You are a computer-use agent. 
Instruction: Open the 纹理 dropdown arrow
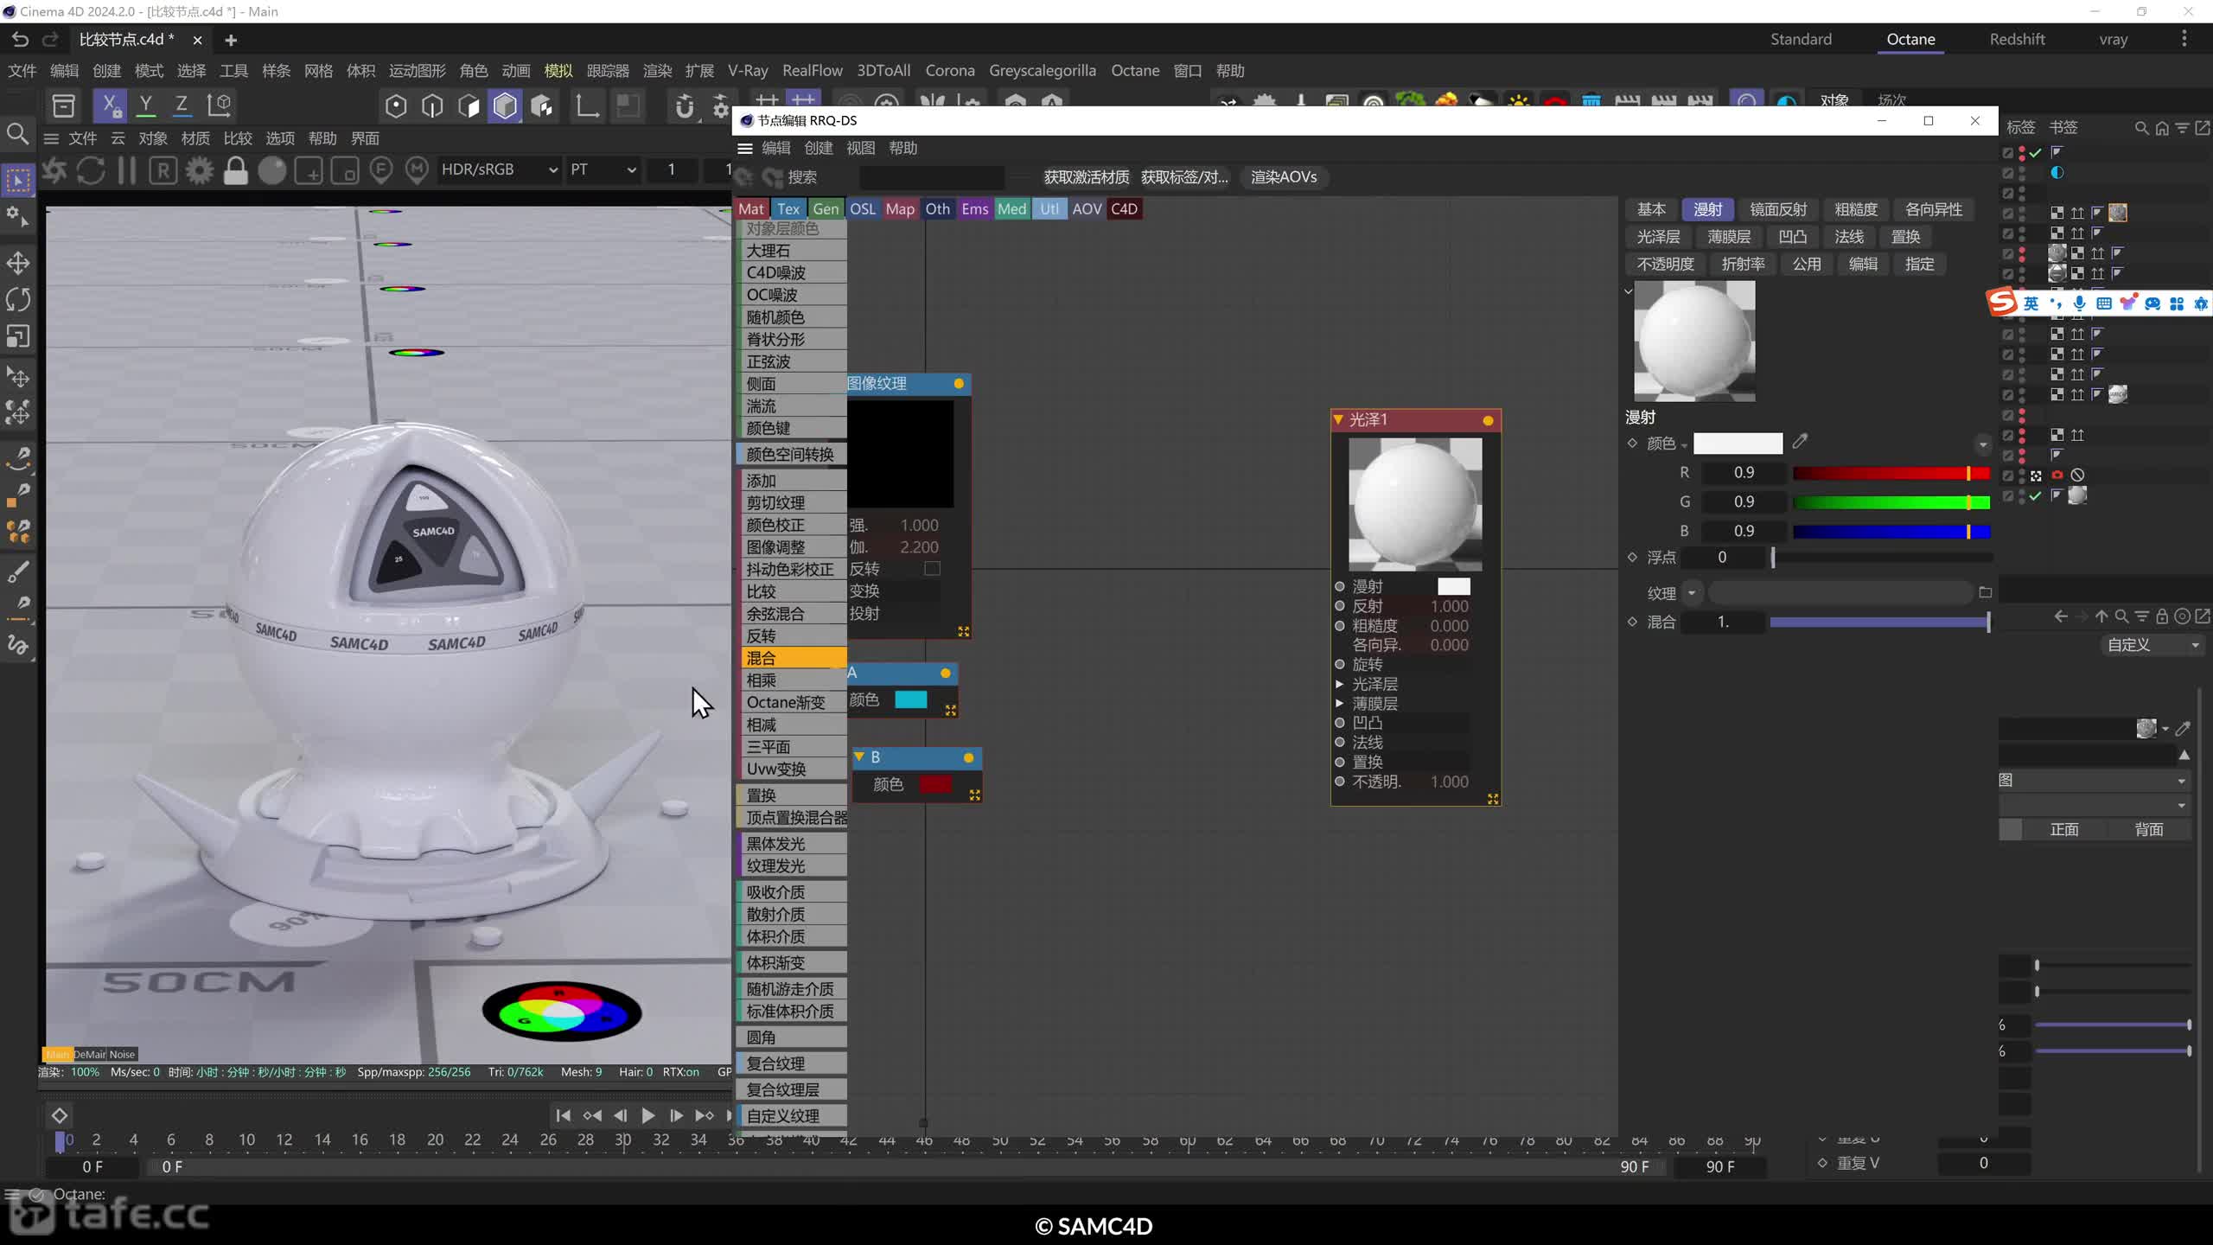pyautogui.click(x=1692, y=592)
